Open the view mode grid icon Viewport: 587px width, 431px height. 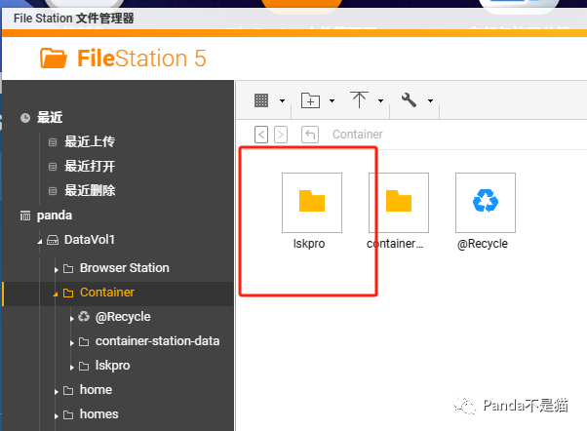click(x=261, y=100)
